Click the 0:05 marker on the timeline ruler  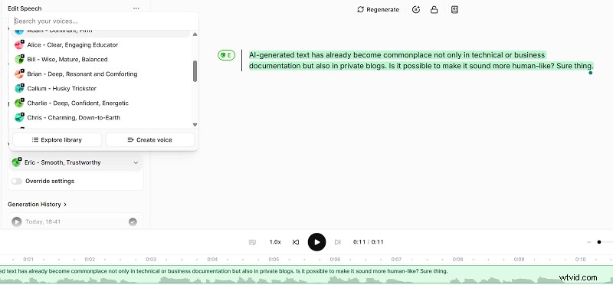tap(274, 259)
